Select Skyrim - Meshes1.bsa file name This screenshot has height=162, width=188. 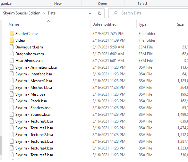pyautogui.click(x=34, y=88)
